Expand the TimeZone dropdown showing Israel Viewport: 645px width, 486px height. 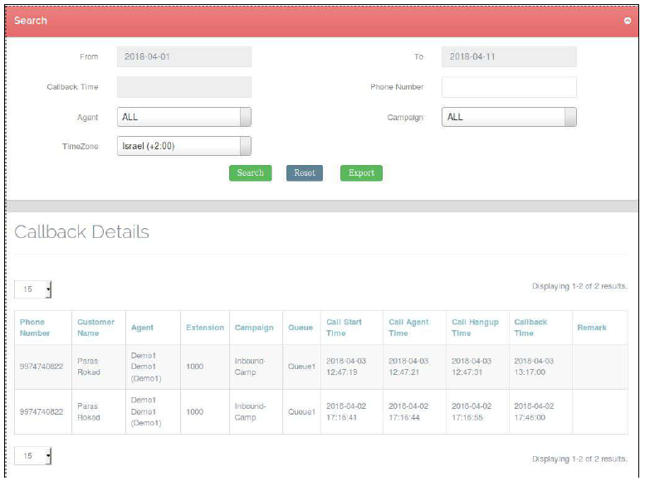[183, 147]
